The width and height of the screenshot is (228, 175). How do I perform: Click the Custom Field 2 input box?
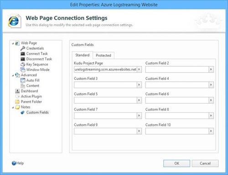tap(177, 69)
